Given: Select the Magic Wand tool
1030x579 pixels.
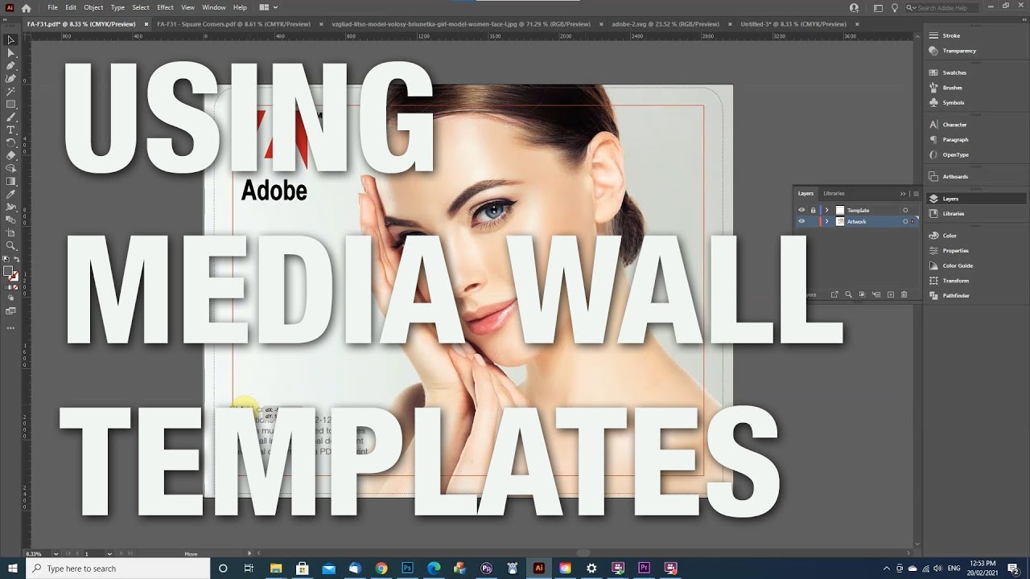Looking at the screenshot, I should [x=10, y=91].
